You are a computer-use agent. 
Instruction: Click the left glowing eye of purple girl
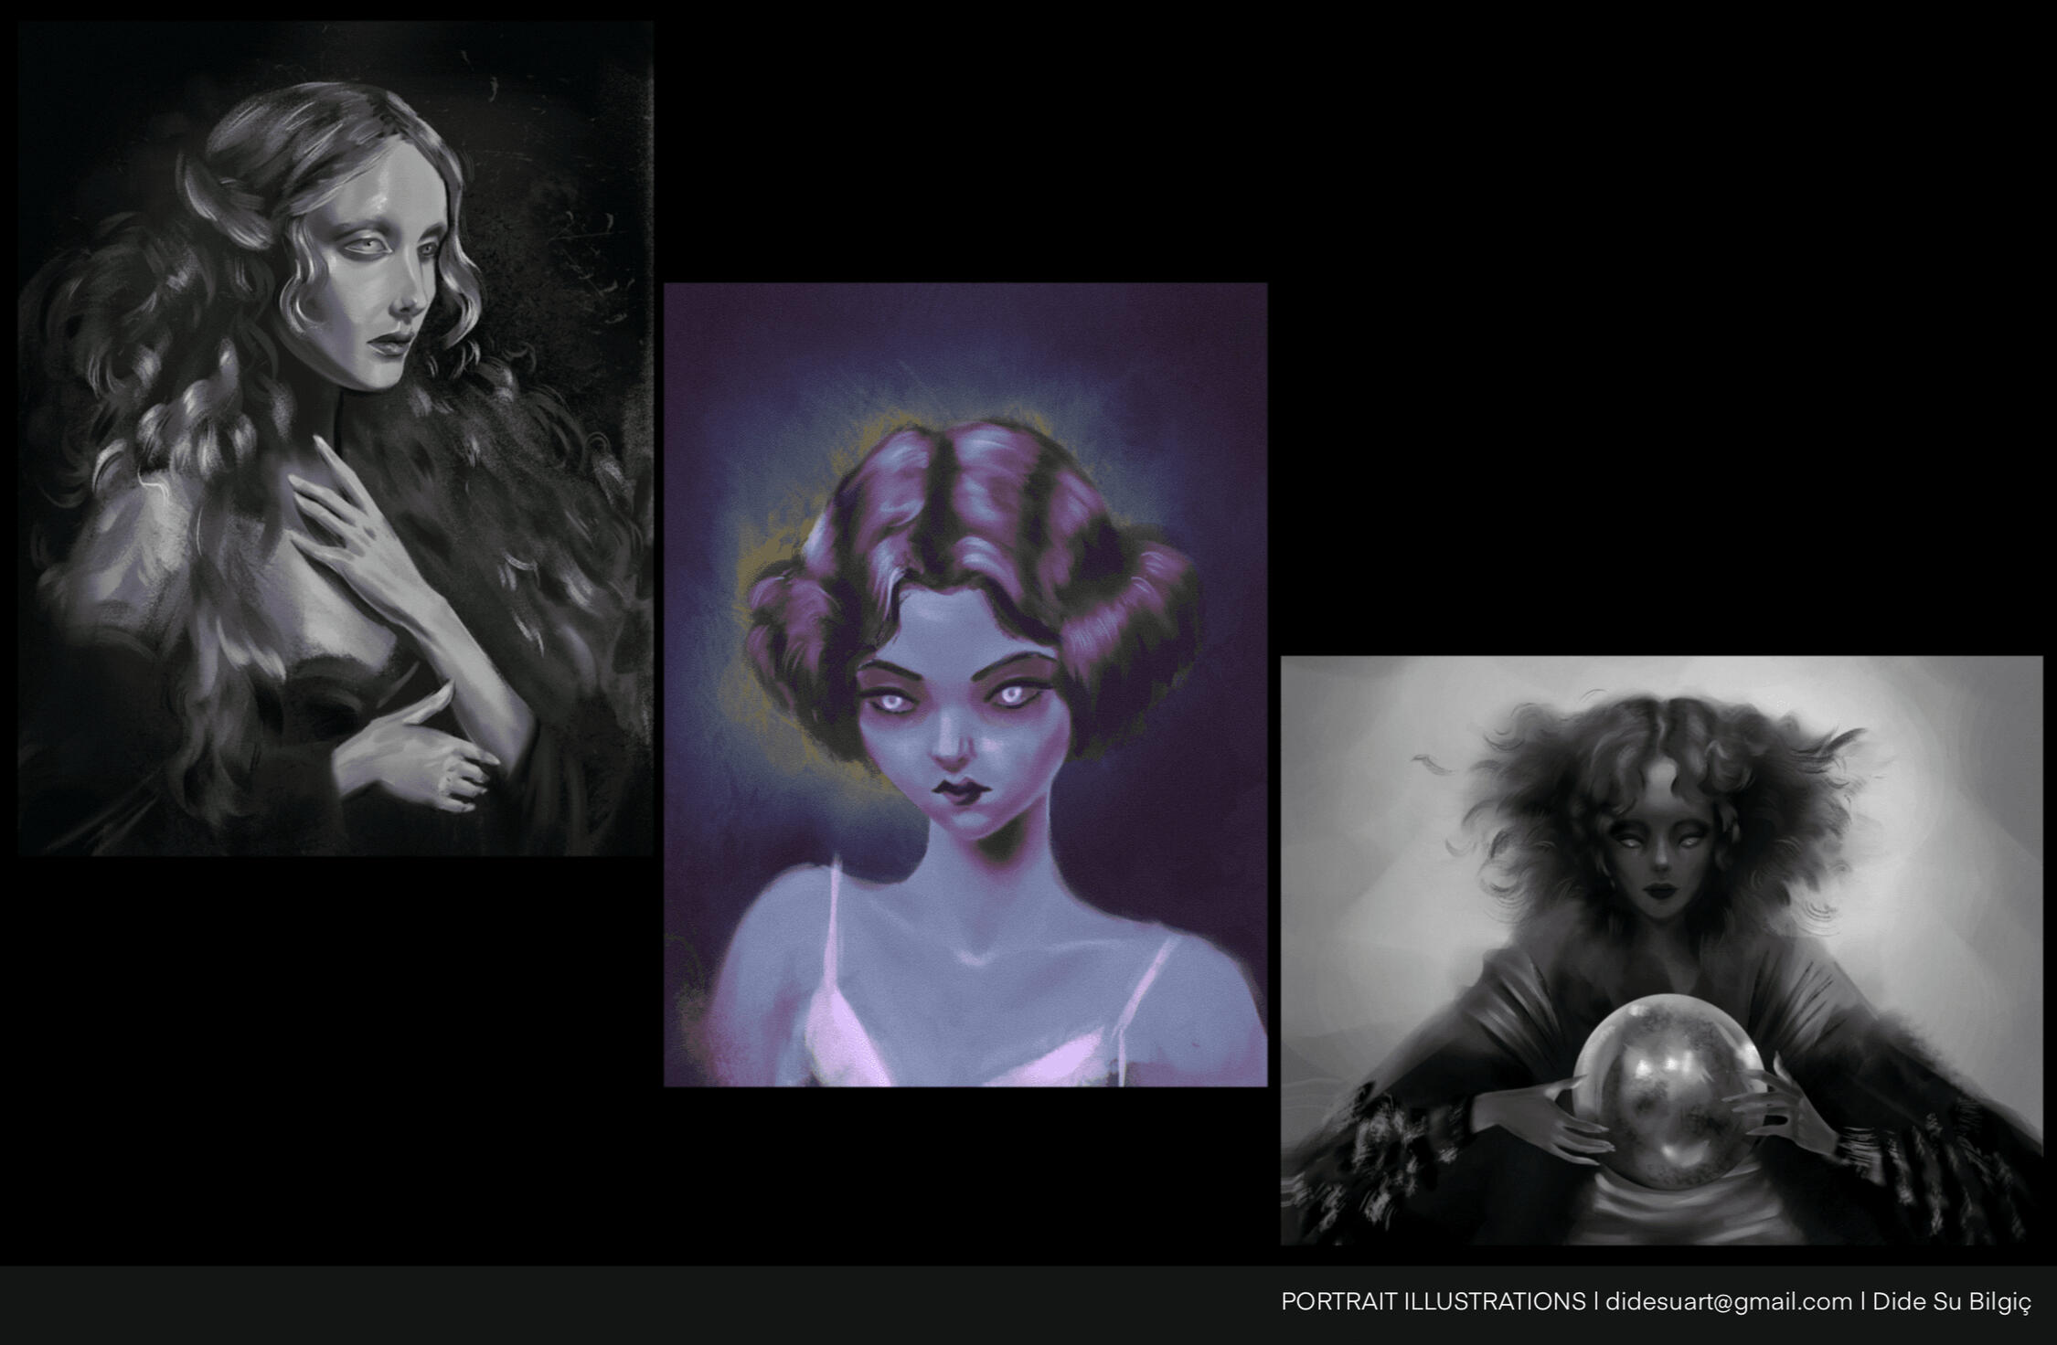tap(894, 702)
